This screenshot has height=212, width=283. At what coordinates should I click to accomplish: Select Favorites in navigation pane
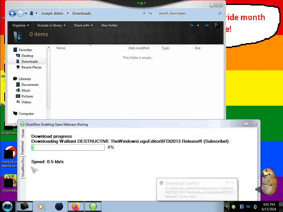coord(25,50)
